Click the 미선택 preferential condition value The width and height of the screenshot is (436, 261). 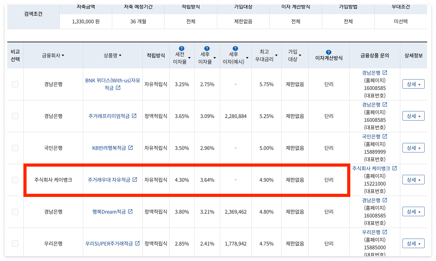point(401,22)
